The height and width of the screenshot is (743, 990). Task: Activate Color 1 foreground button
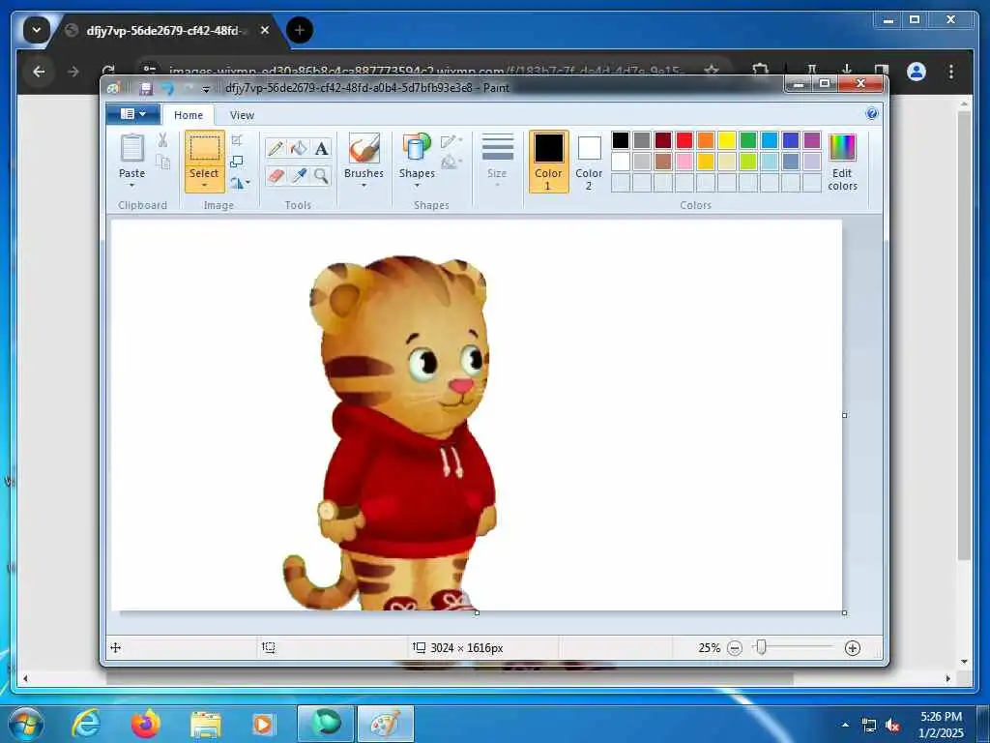[x=548, y=162]
